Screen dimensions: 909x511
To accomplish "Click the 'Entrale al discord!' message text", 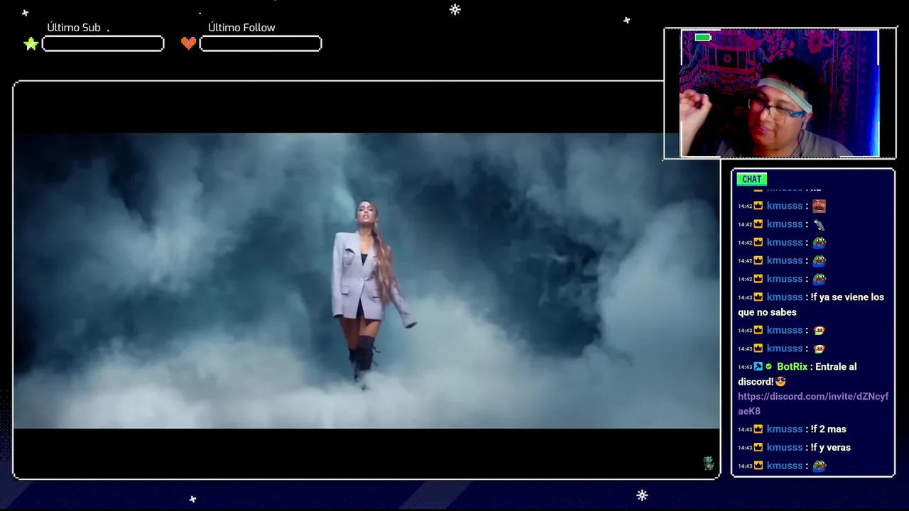I will click(798, 374).
